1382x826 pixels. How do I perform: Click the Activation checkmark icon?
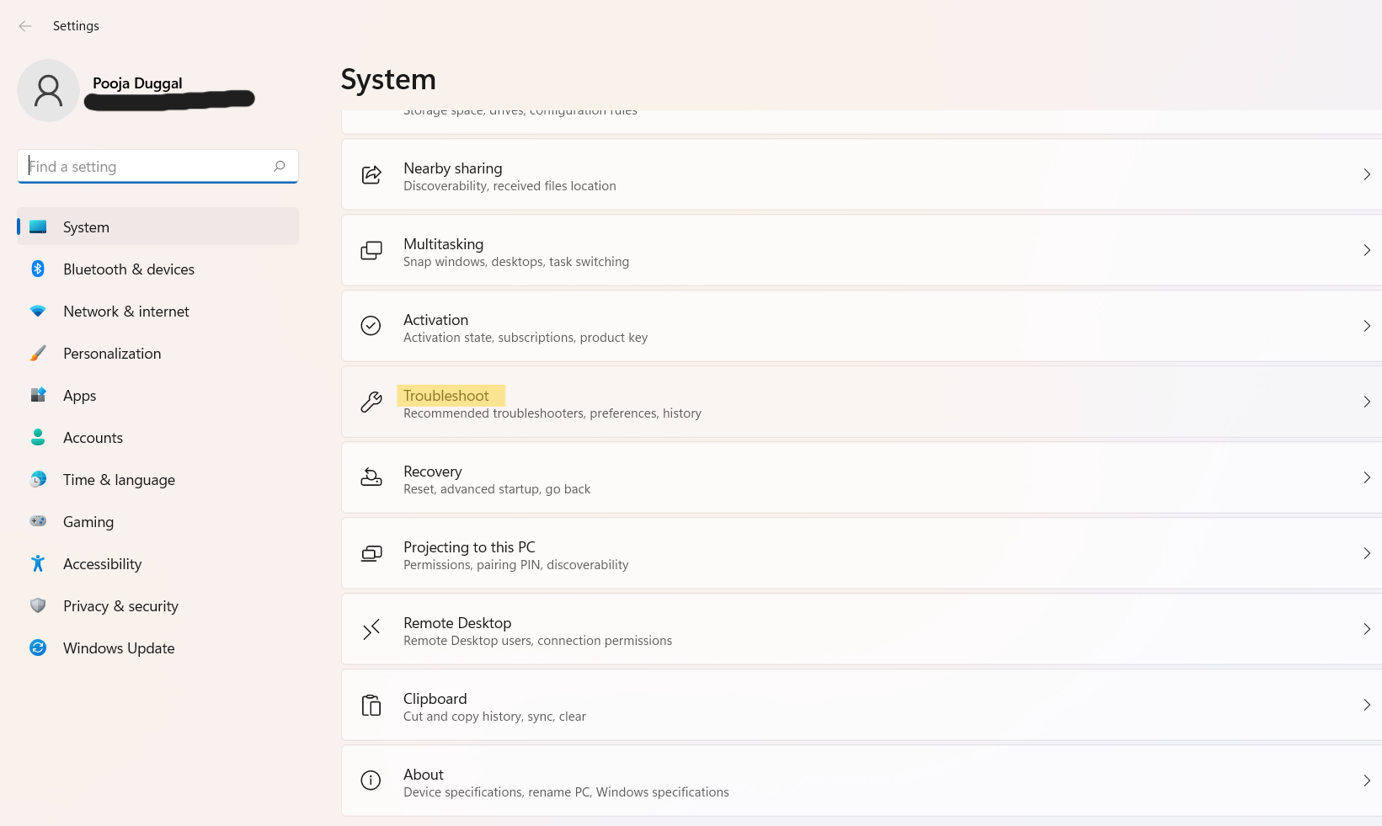coord(371,326)
